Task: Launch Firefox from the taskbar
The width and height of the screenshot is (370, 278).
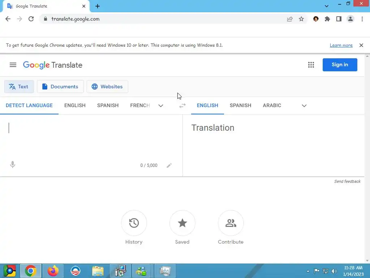Action: pyautogui.click(x=53, y=271)
